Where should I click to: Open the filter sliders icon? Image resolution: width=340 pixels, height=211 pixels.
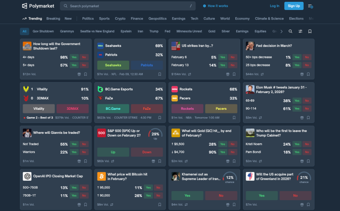(300, 31)
